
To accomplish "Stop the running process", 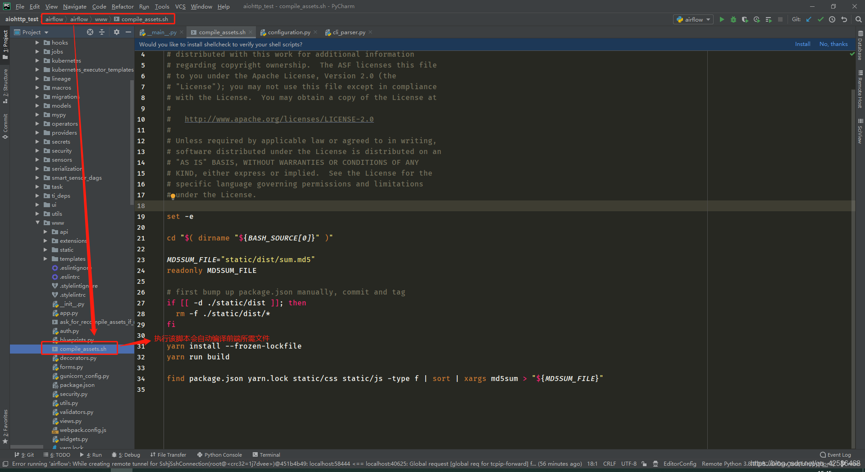I will (x=780, y=19).
